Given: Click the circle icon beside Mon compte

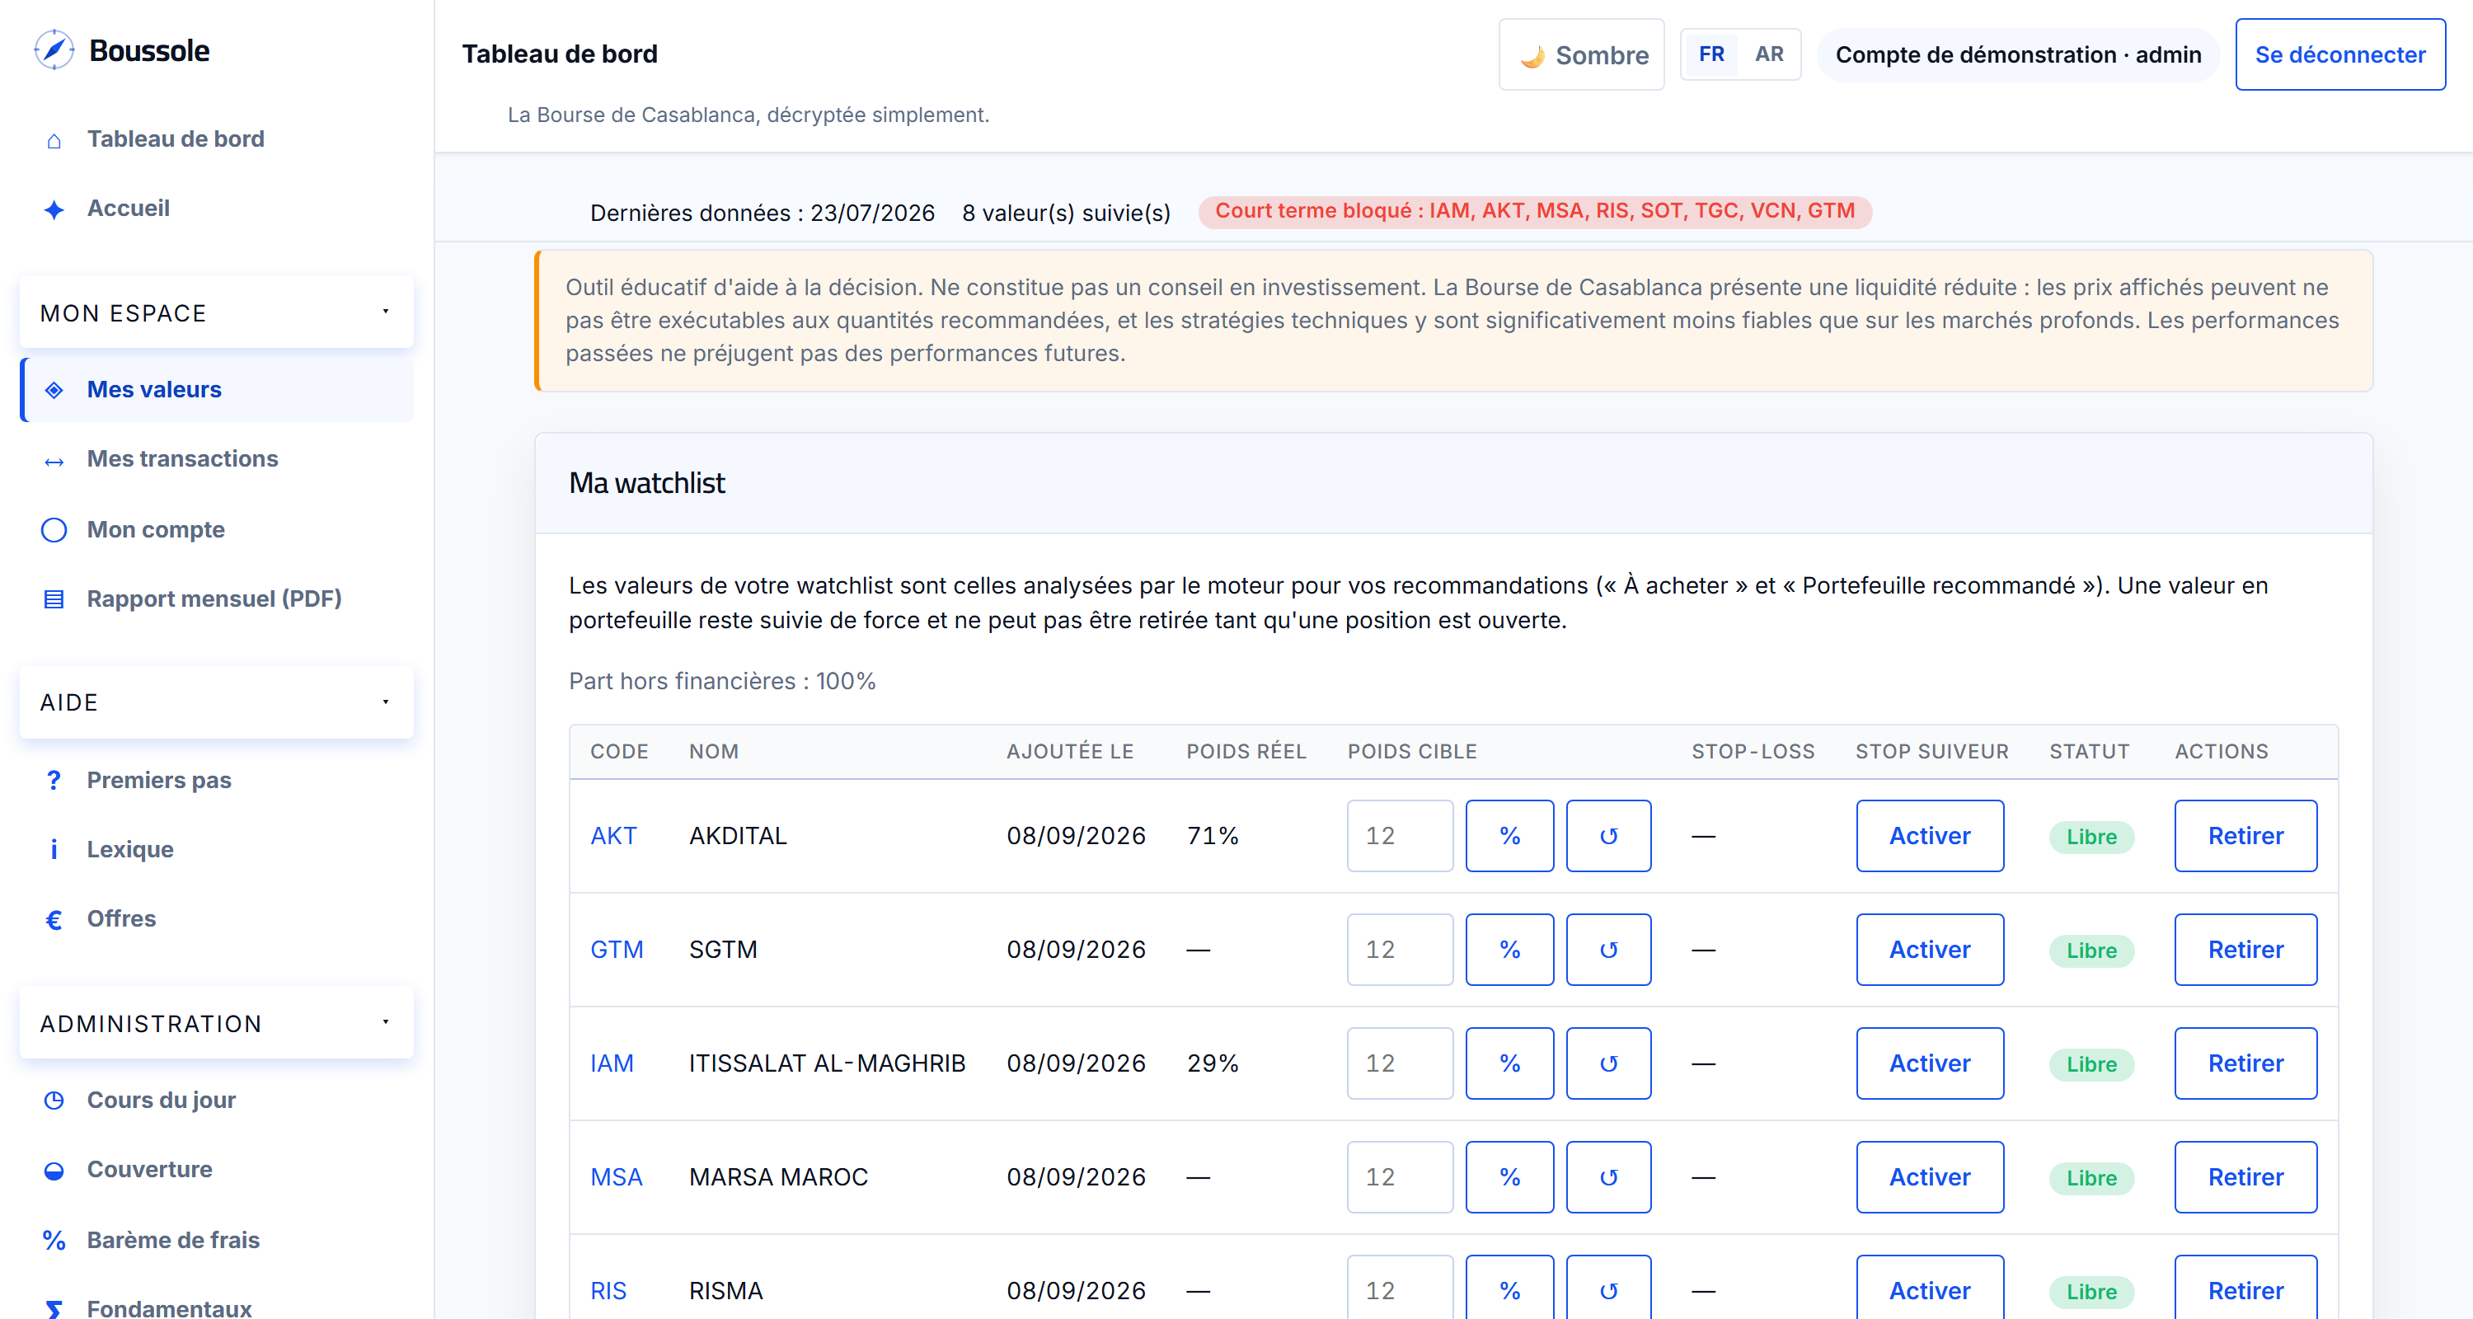Looking at the screenshot, I should [x=54, y=530].
